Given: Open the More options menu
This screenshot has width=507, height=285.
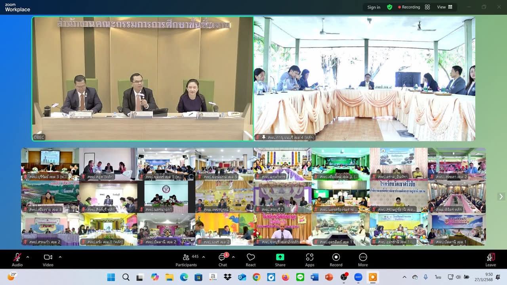Looking at the screenshot, I should [x=363, y=260].
